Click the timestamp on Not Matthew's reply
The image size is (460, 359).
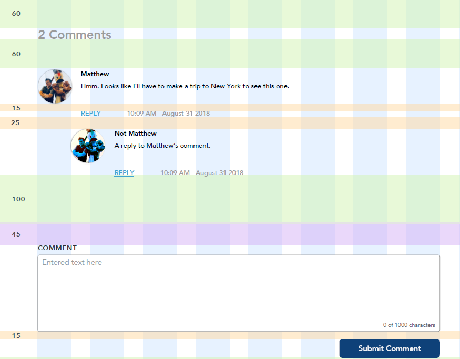pyautogui.click(x=202, y=173)
